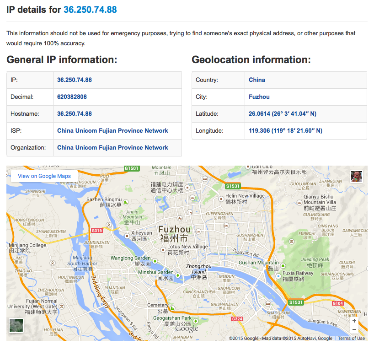
Task: Click the Hostname value 36.250.74.88
Action: (x=75, y=113)
